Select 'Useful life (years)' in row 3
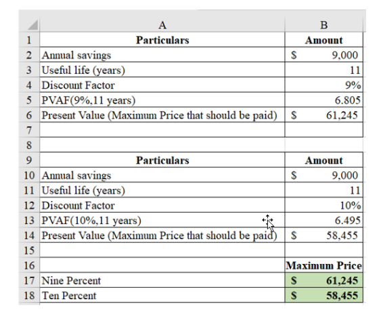The image size is (379, 314). point(162,70)
